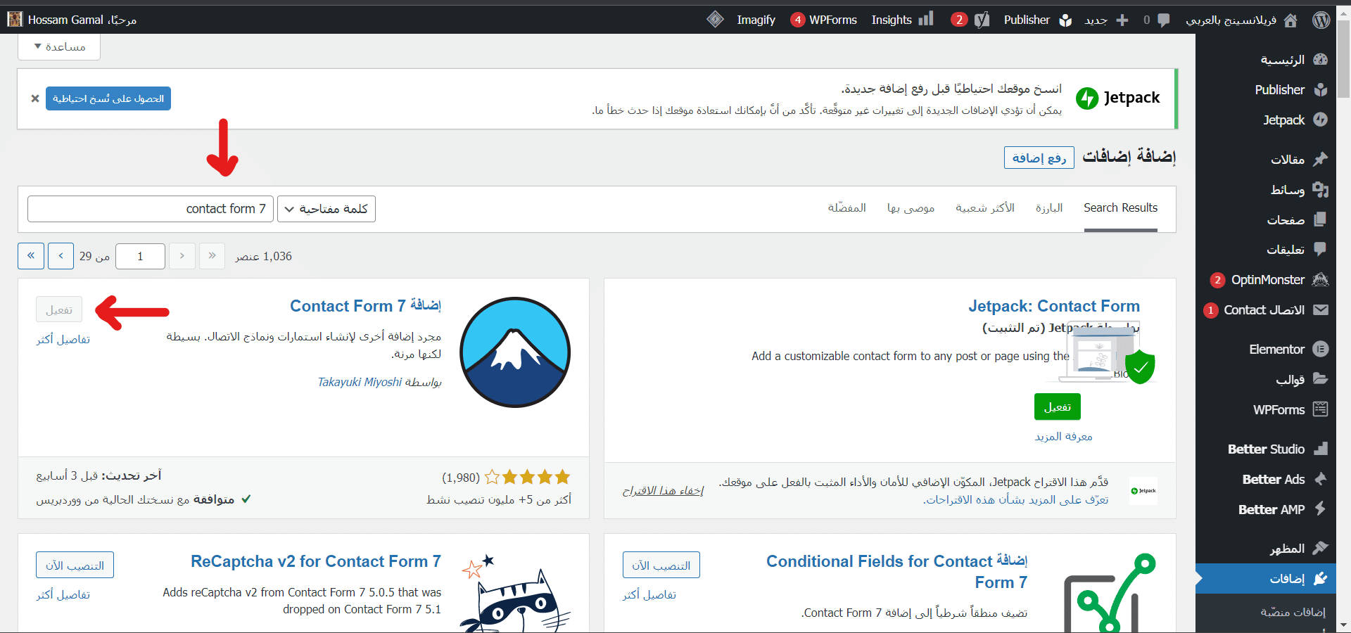Click the Jetpack logo in notice
1351x633 pixels.
pos(1118,98)
